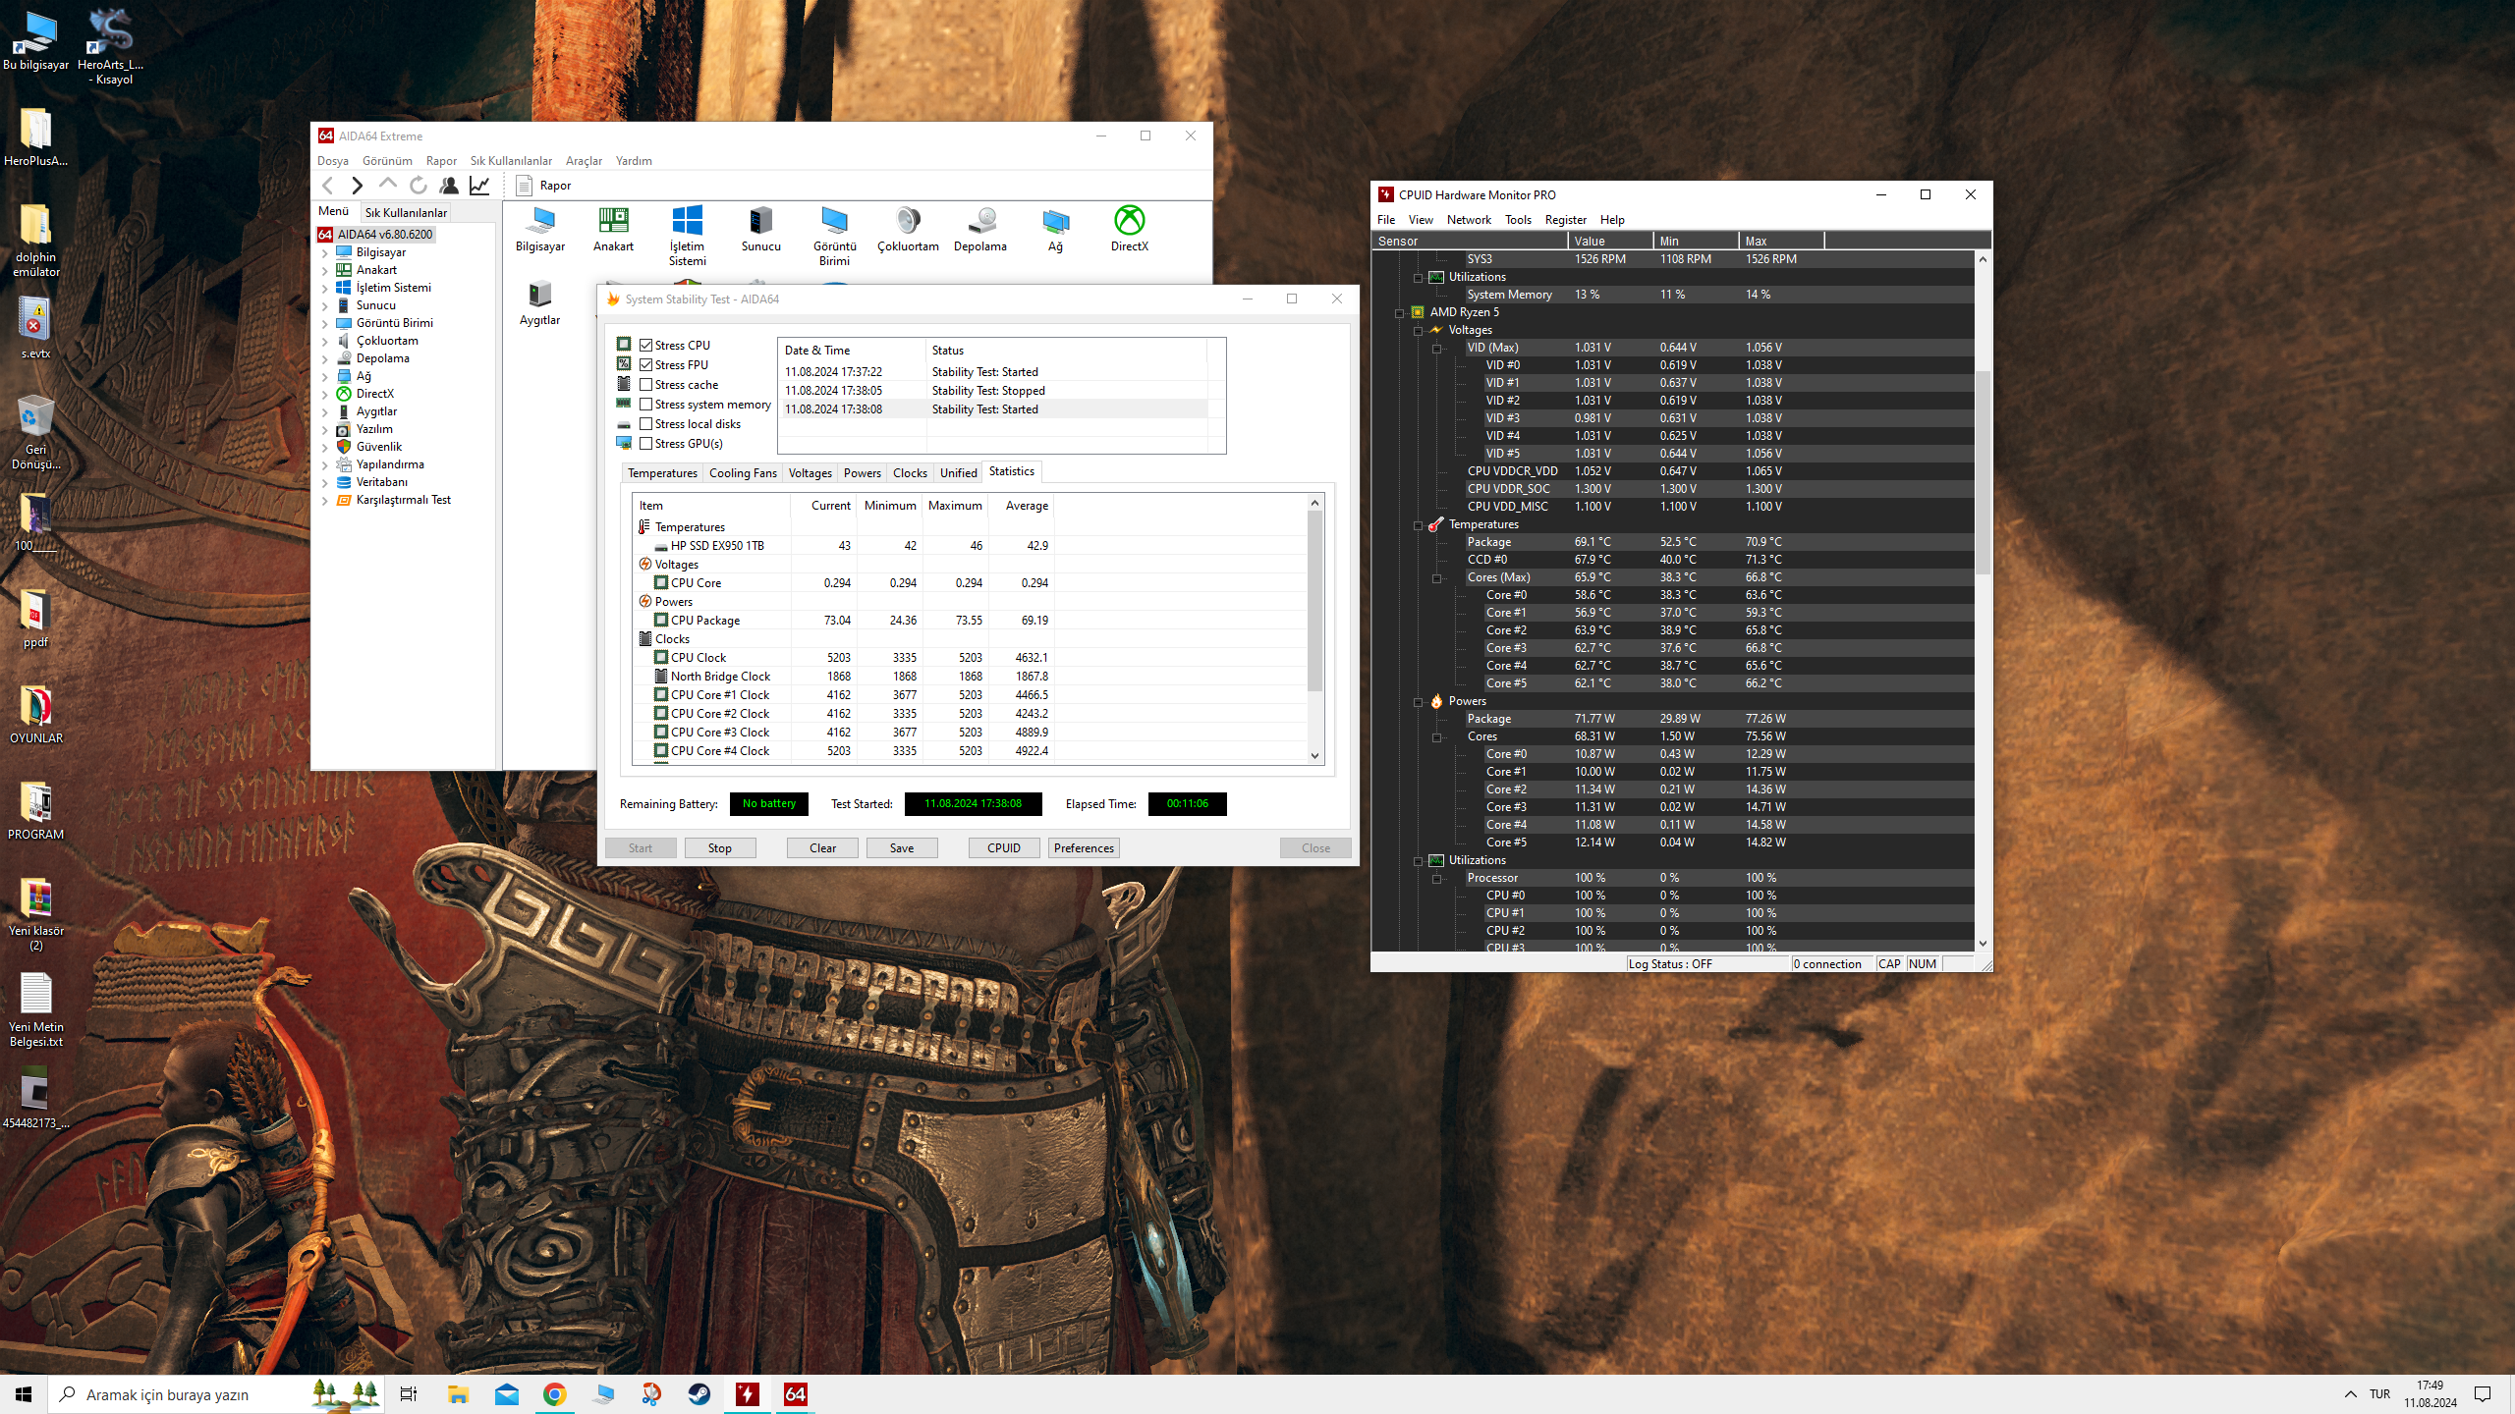2515x1414 pixels.
Task: Select the third log entry Stability Test: Started
Action: [995, 409]
